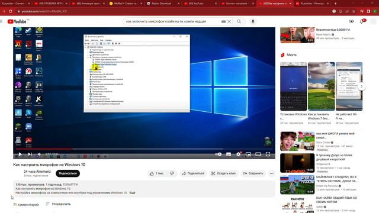Clear the search query with the X
Viewport: 379px width, 213px height.
(x=229, y=21)
